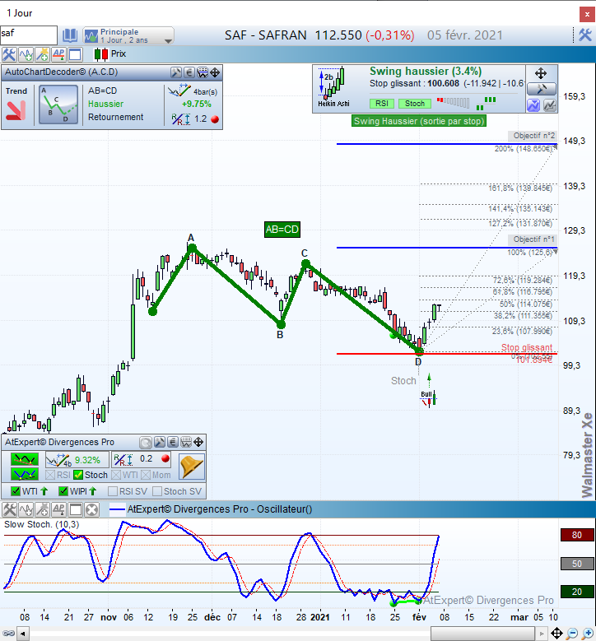Click the move cross icon of AutoChartDecoder panel
This screenshot has width=596, height=641.
point(215,72)
